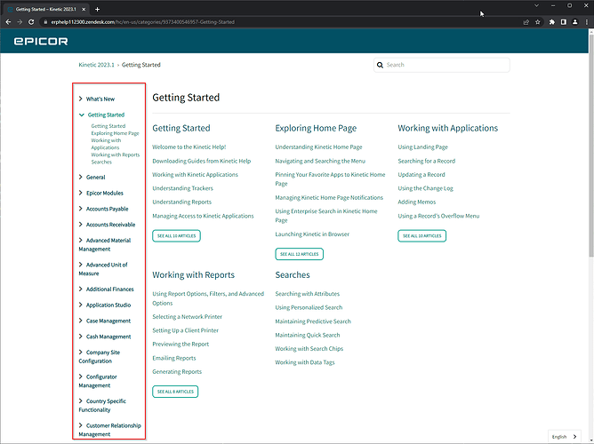Open Working with Data Tags article
The height and width of the screenshot is (444, 594).
305,362
